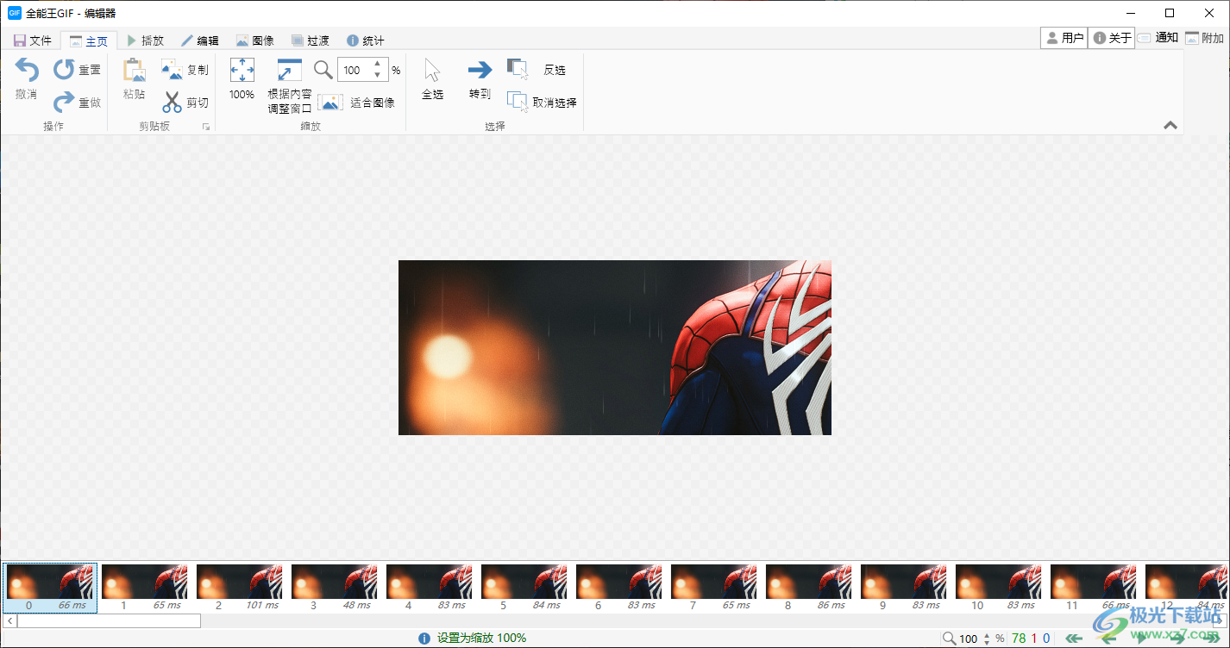Go to the first frame double-arrow
This screenshot has width=1230, height=648.
coord(1075,639)
